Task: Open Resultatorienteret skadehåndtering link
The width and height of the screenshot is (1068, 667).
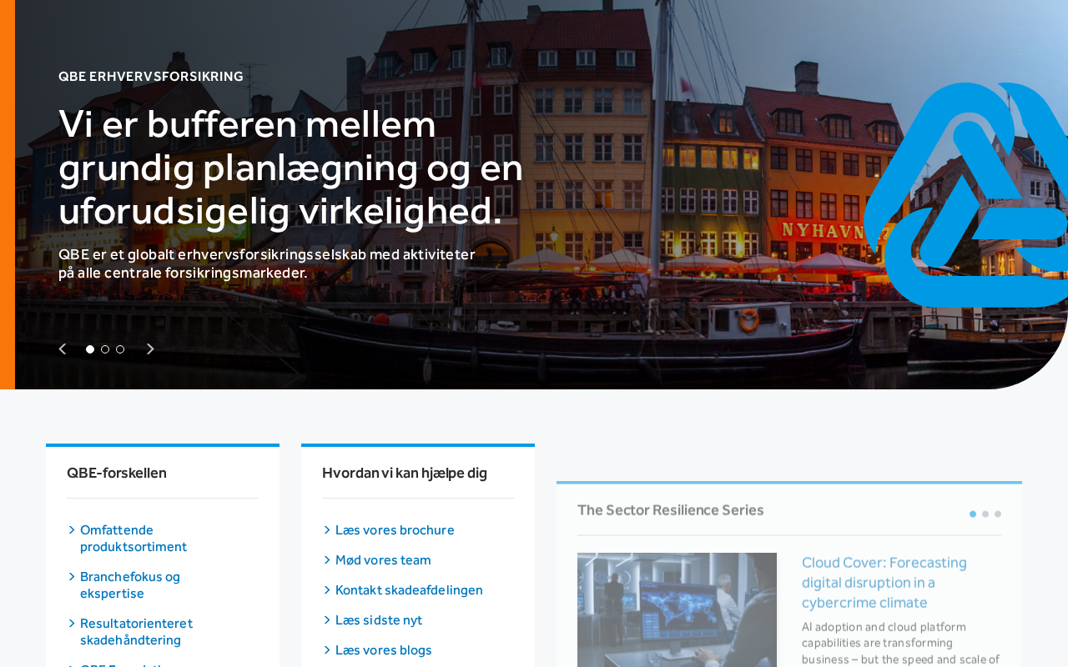Action: pyautogui.click(x=136, y=632)
